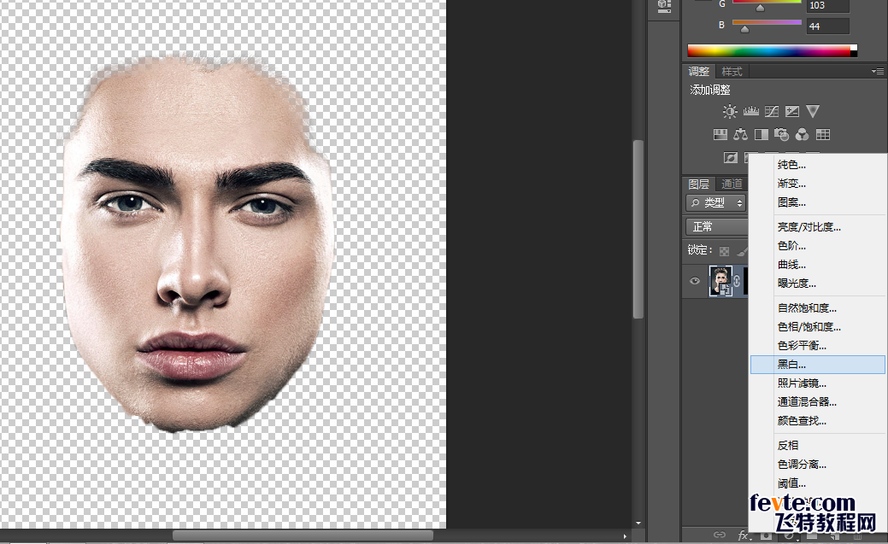Click the Brightness/Contrast sun adjustment icon
The image size is (888, 544).
tap(730, 112)
